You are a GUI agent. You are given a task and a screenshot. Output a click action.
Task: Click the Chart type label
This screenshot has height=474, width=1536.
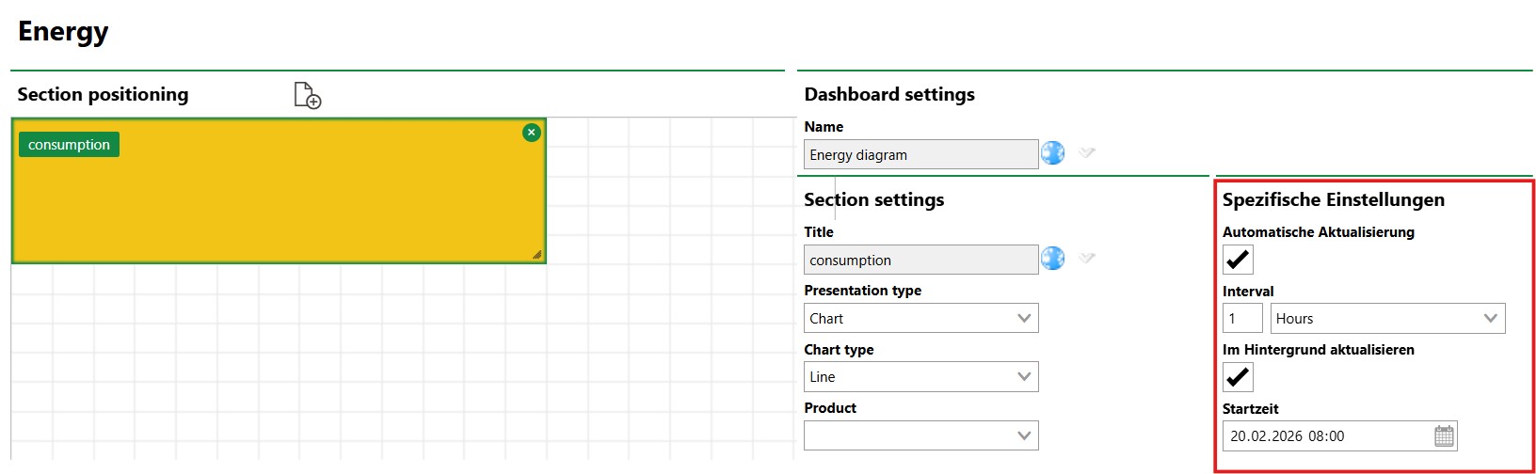tap(839, 350)
